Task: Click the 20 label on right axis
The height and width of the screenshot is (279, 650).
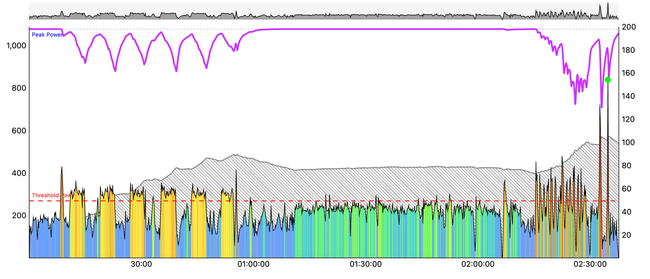Action: (x=626, y=235)
